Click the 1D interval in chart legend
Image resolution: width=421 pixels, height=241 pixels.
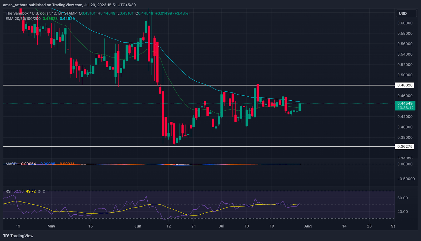[x=54, y=13]
